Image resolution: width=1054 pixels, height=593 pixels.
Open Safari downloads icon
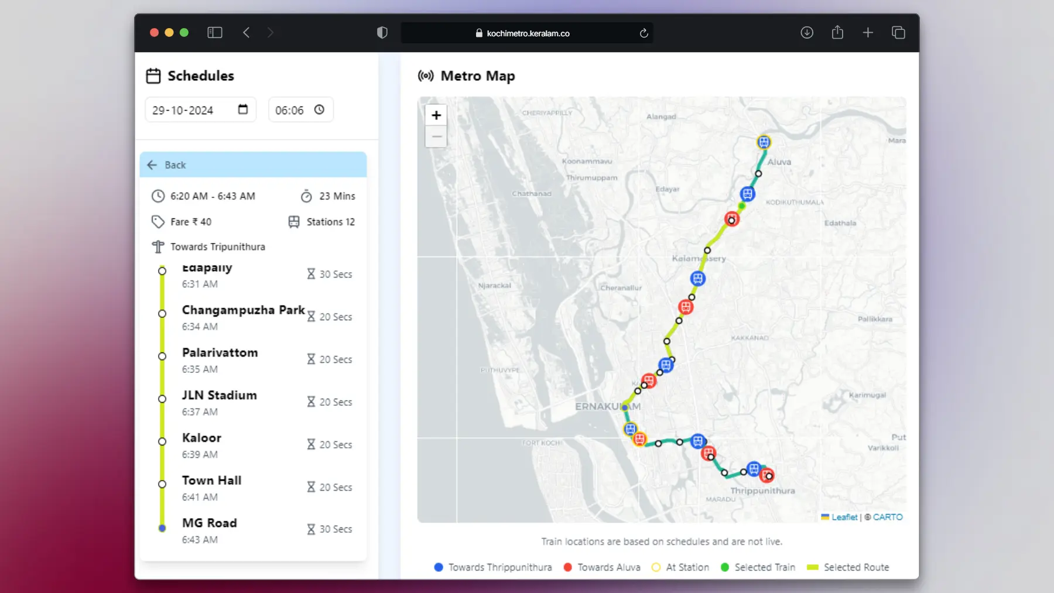pos(807,33)
